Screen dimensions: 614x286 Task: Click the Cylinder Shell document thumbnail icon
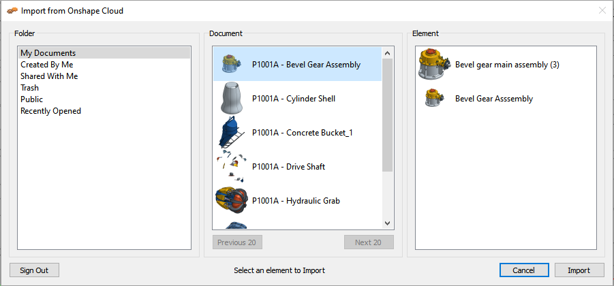231,99
